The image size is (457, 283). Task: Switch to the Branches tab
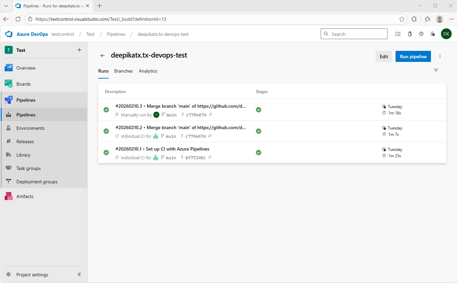click(123, 71)
